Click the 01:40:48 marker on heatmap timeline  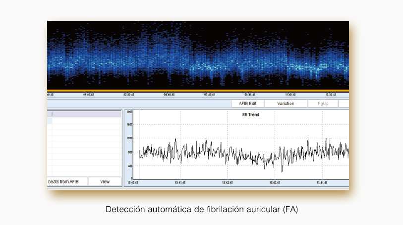pos(89,94)
